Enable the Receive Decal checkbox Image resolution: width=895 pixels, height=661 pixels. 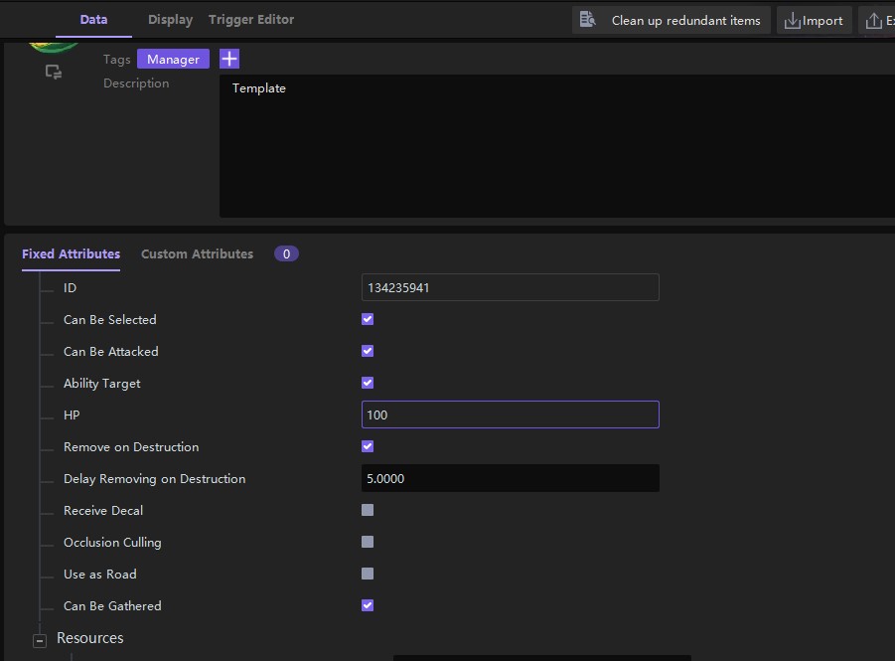[x=368, y=510]
